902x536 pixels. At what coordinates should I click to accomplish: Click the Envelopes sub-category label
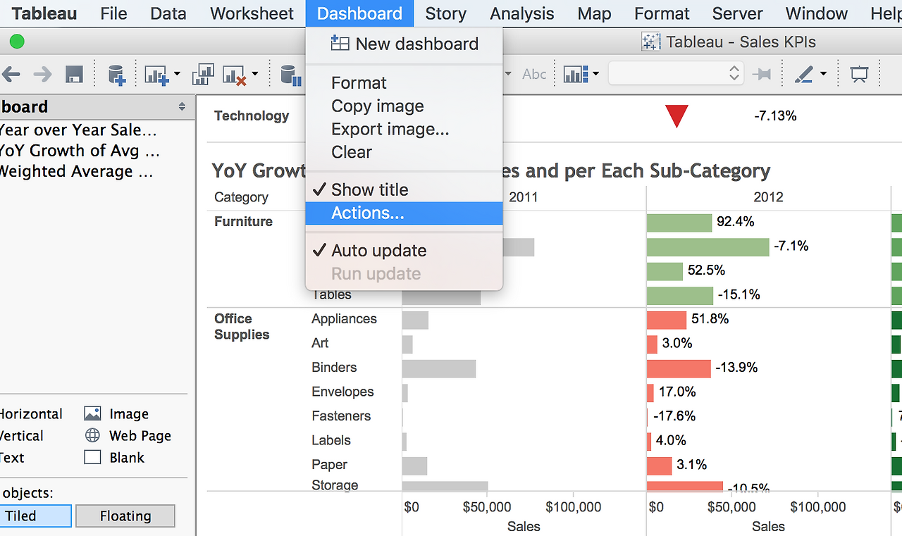(342, 392)
